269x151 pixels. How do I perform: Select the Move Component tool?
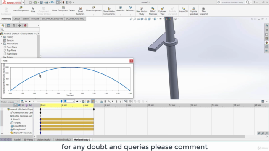[94, 9]
